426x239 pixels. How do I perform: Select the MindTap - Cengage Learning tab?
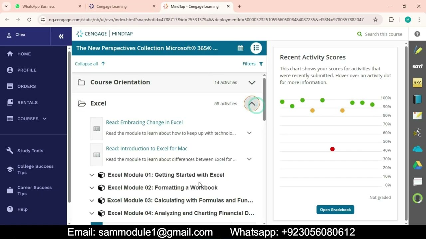coord(197,6)
